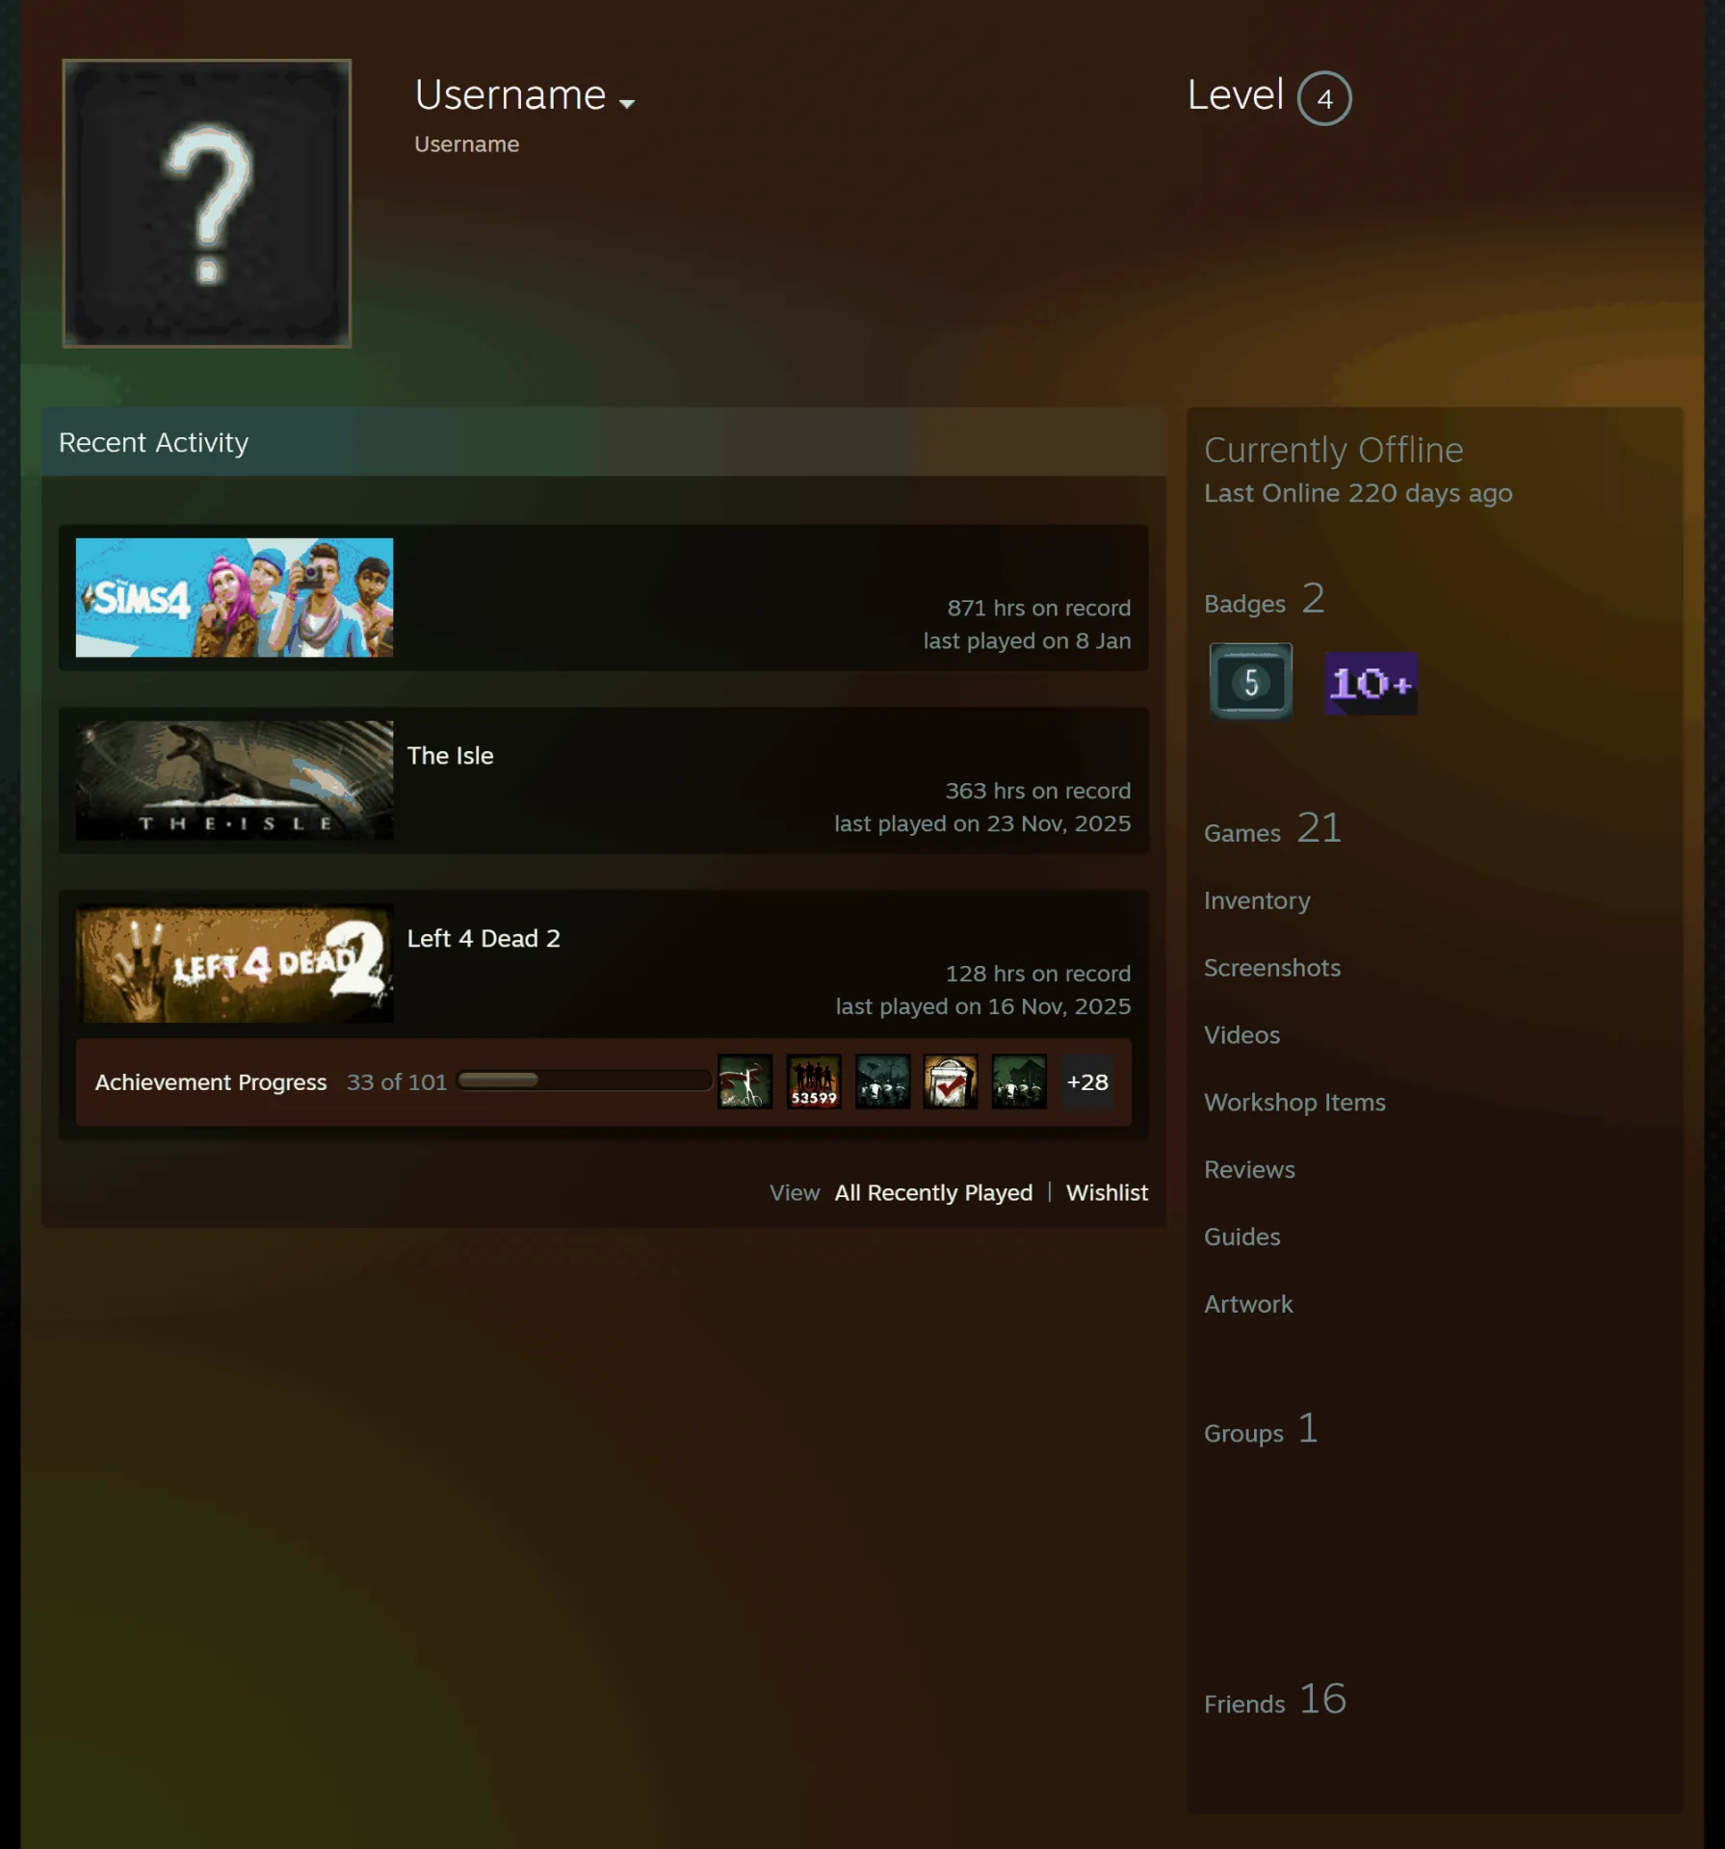Open the Friends list showing 16

click(1275, 1701)
